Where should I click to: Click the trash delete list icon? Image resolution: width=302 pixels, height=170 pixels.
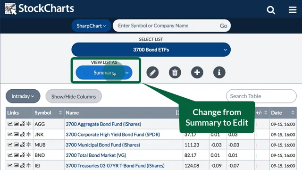pyautogui.click(x=175, y=72)
